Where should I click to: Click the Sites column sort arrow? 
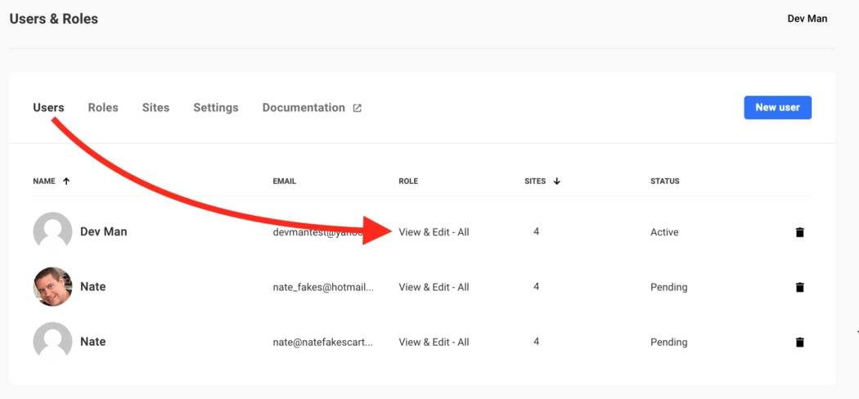pyautogui.click(x=556, y=182)
